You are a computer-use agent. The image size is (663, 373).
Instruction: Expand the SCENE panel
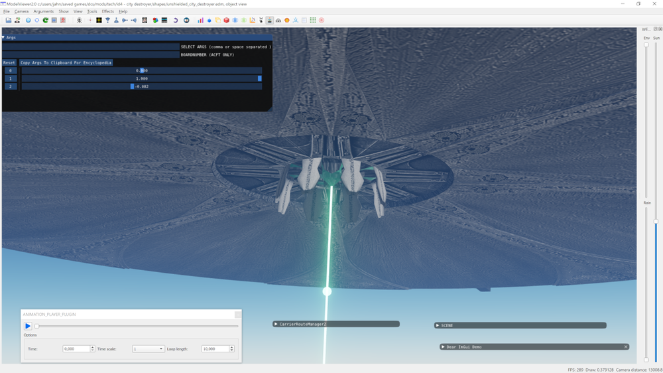437,325
